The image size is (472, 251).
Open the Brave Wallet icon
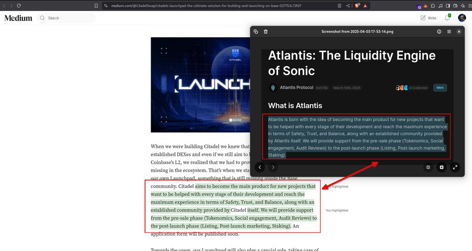(x=455, y=6)
